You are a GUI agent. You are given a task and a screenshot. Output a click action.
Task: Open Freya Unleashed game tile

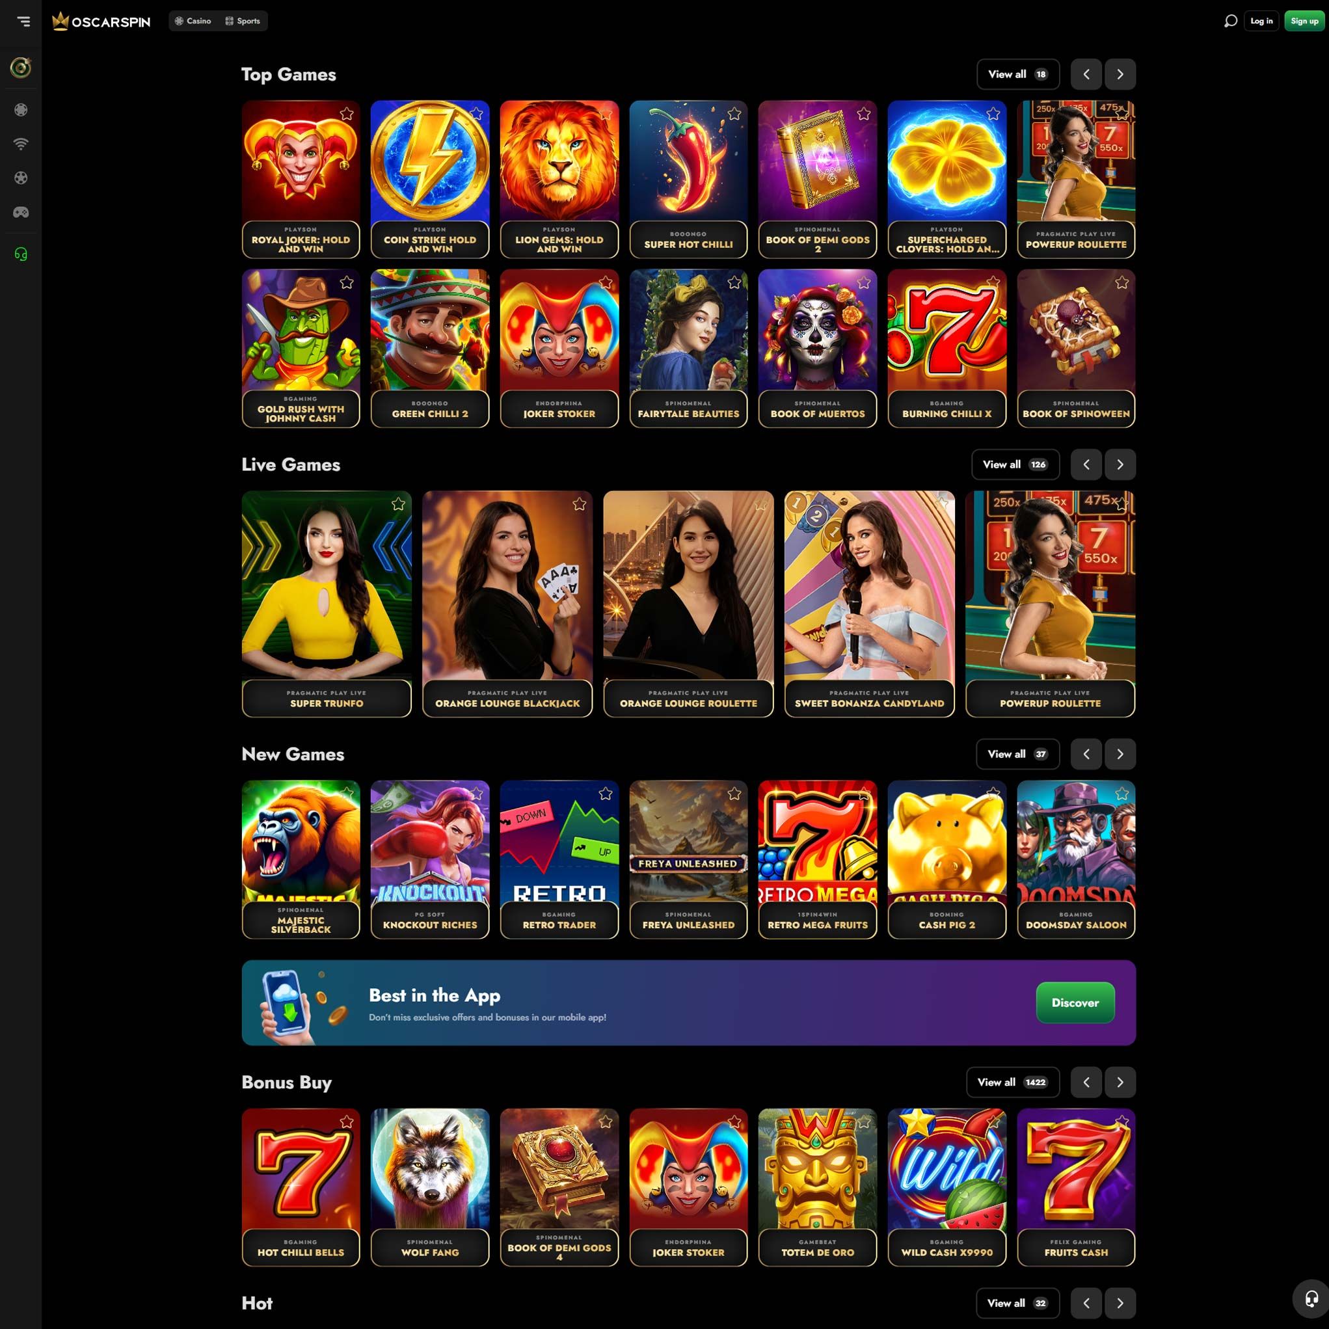click(688, 859)
